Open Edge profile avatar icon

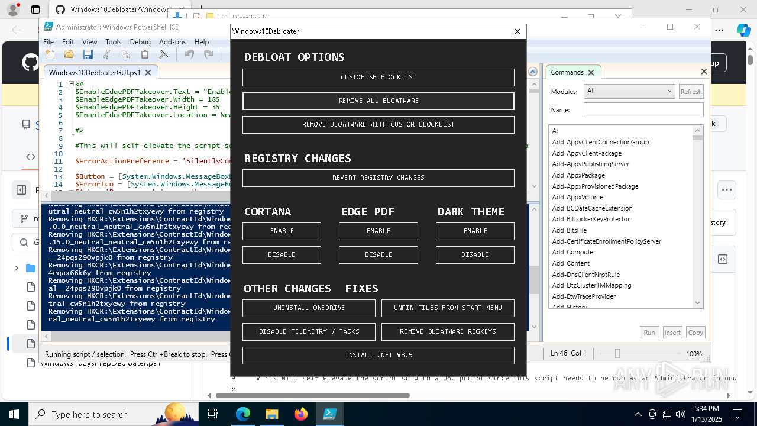(x=14, y=9)
